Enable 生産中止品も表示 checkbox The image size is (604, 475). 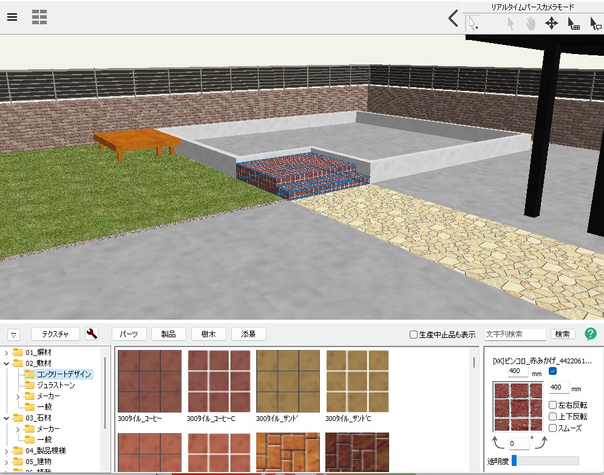pyautogui.click(x=414, y=334)
